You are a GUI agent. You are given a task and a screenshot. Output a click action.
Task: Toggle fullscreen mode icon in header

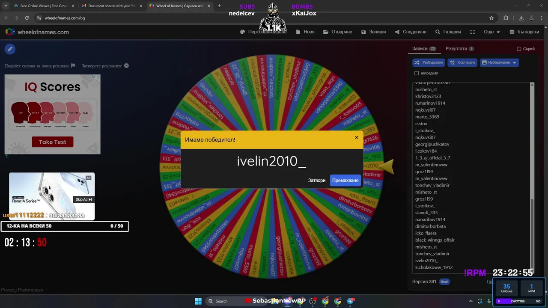(x=473, y=32)
